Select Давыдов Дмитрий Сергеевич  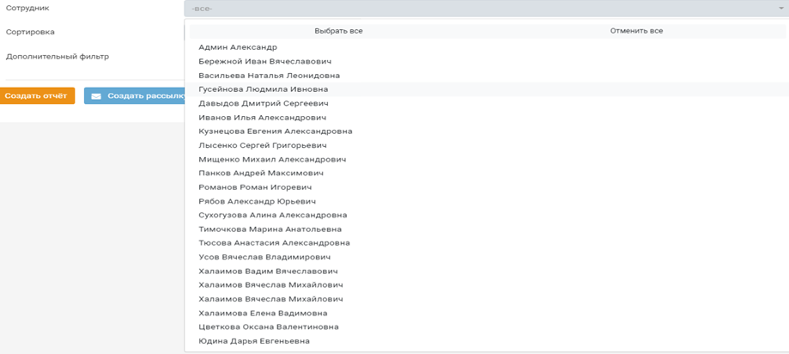click(486, 103)
